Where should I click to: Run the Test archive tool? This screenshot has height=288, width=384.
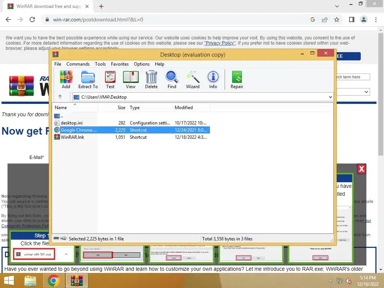coord(110,79)
